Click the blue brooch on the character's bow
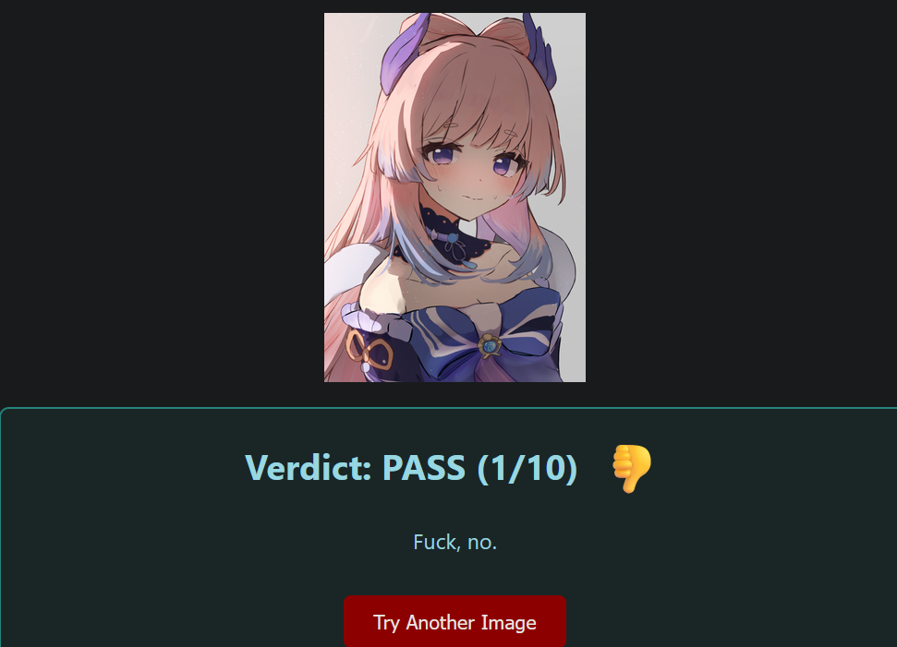 (489, 346)
